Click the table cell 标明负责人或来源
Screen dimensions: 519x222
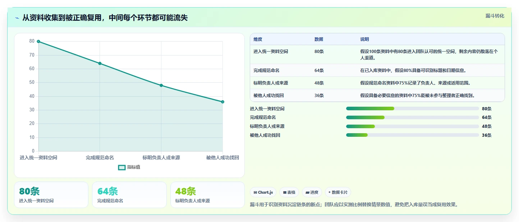271,83
